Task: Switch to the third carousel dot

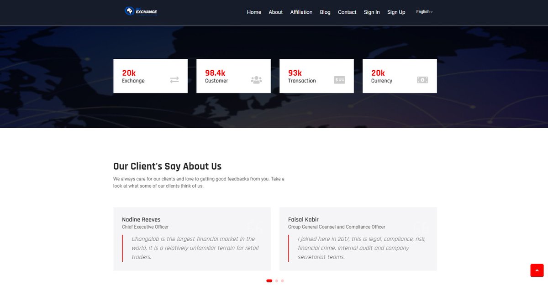Action: pyautogui.click(x=282, y=281)
